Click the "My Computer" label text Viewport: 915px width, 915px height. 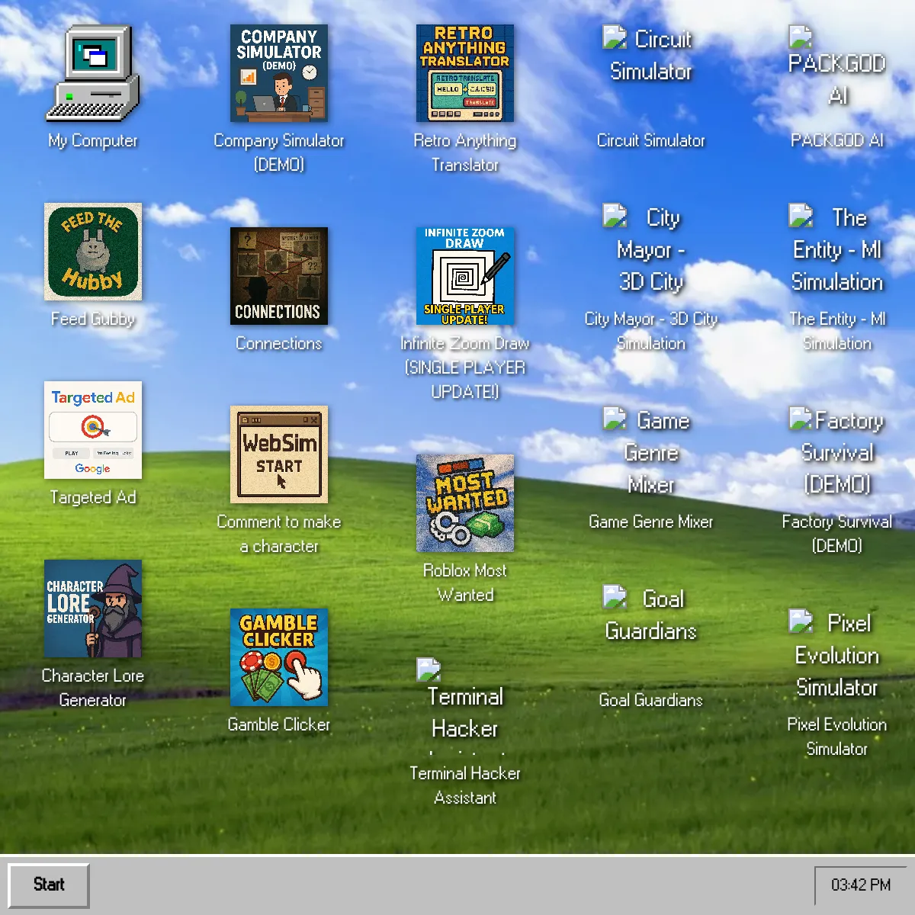click(x=93, y=141)
